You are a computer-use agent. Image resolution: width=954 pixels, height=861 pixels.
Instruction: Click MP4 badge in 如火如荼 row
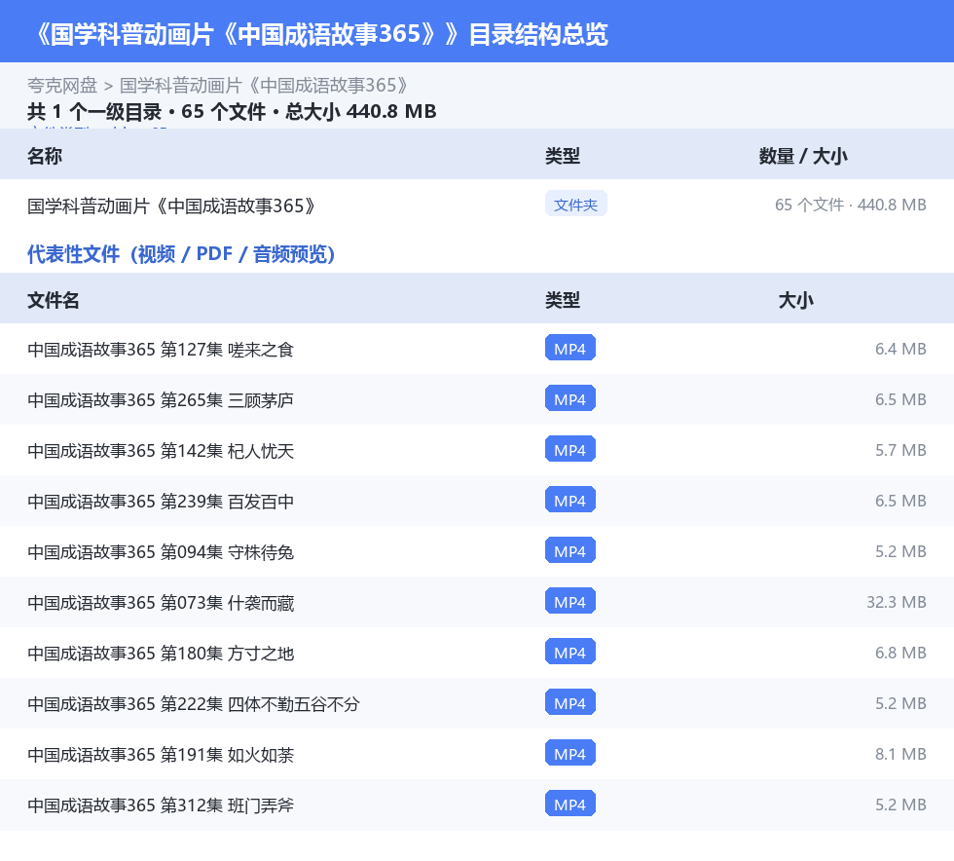point(570,753)
